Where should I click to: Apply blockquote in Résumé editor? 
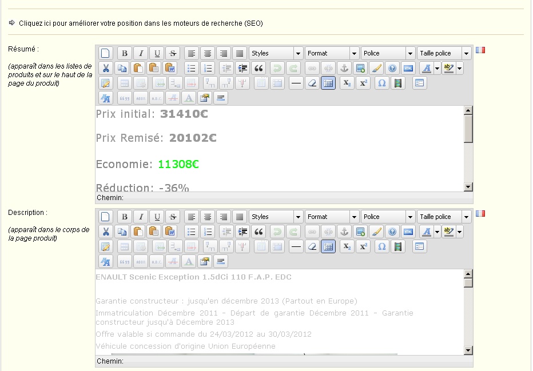pos(258,68)
